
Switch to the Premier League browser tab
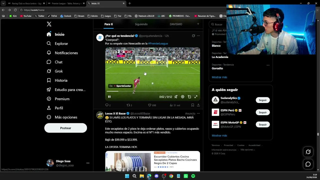pos(66,3)
